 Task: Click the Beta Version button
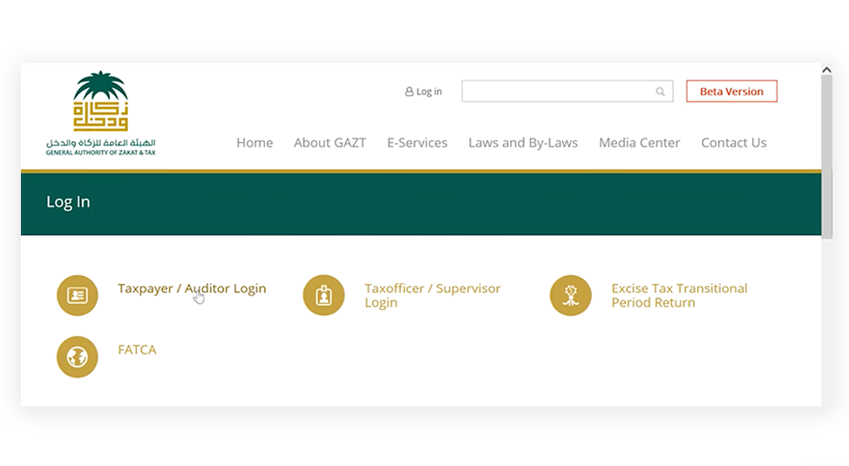tap(731, 91)
